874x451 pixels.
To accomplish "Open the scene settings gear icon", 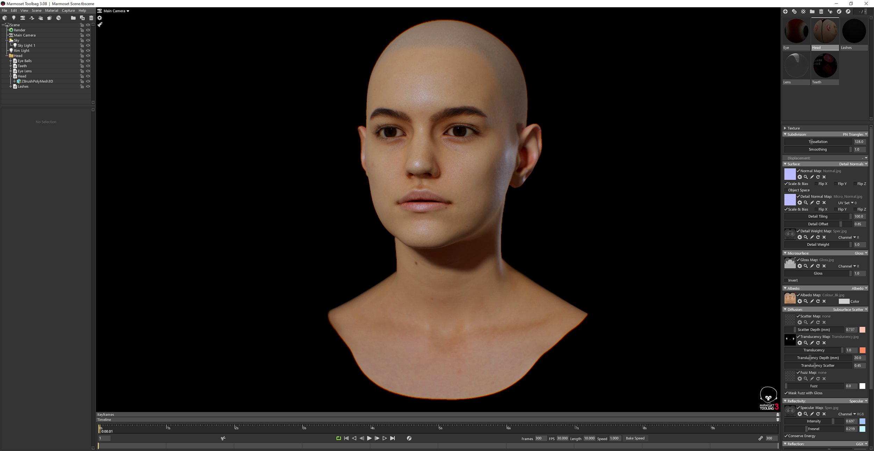I will point(100,17).
